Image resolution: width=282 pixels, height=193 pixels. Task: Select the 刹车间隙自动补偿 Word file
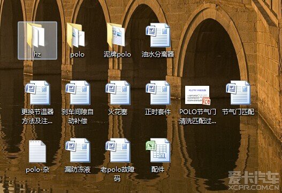[78, 92]
